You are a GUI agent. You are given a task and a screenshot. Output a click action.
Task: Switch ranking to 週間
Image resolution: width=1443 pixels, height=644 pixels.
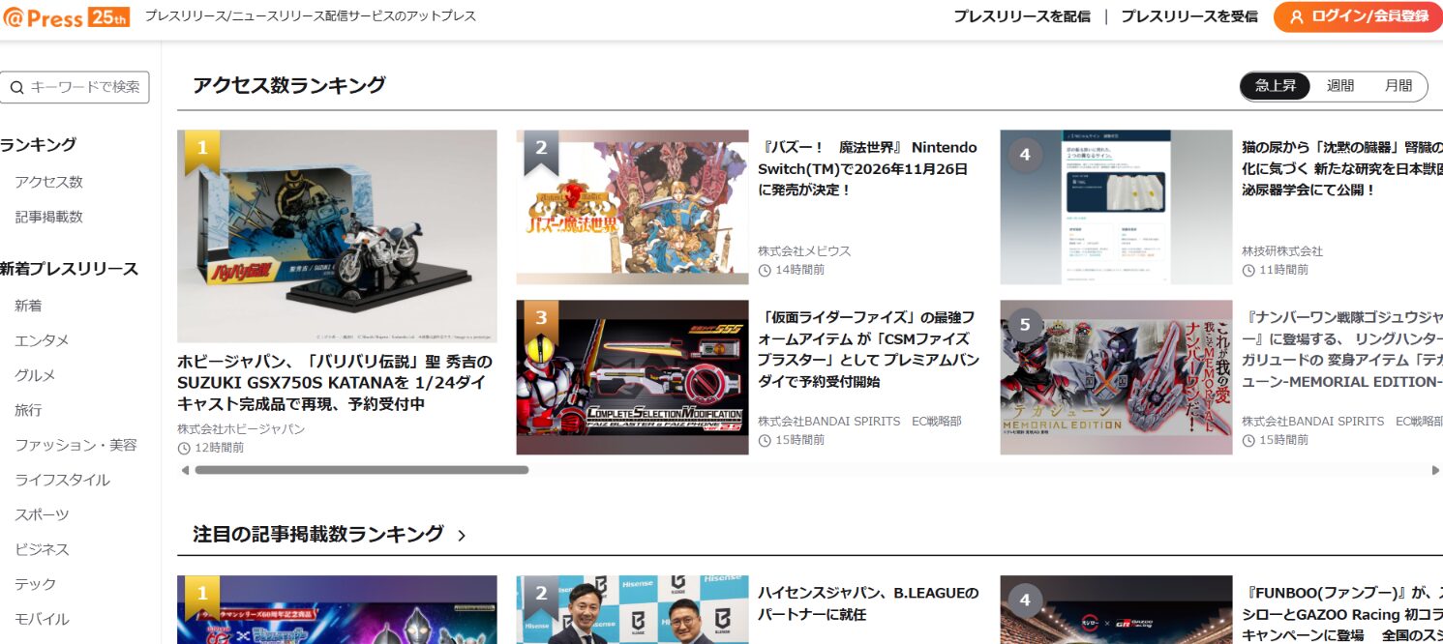tap(1340, 85)
